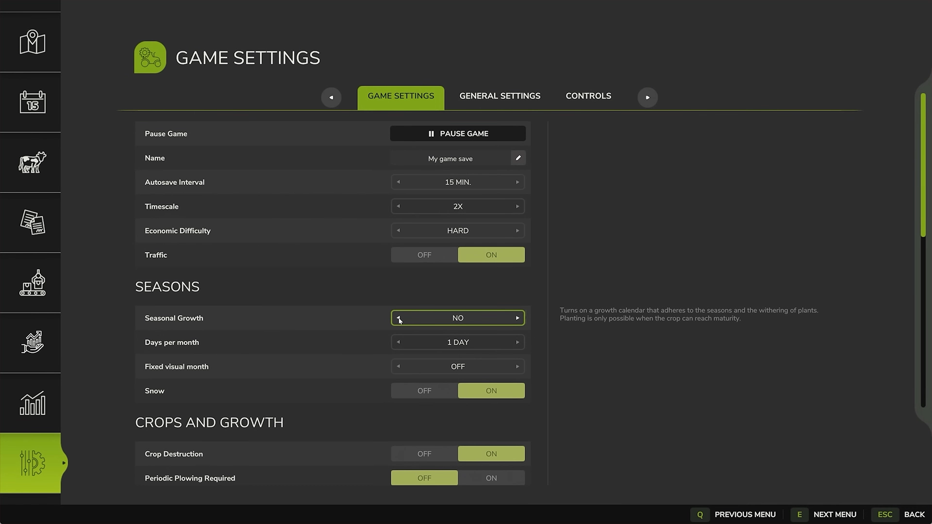Click the green vertical scrollbar

pos(923,165)
